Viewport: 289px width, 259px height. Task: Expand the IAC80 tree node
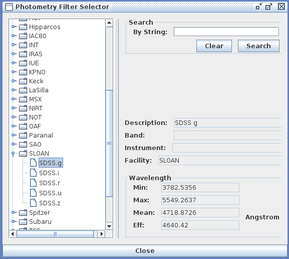[x=14, y=36]
